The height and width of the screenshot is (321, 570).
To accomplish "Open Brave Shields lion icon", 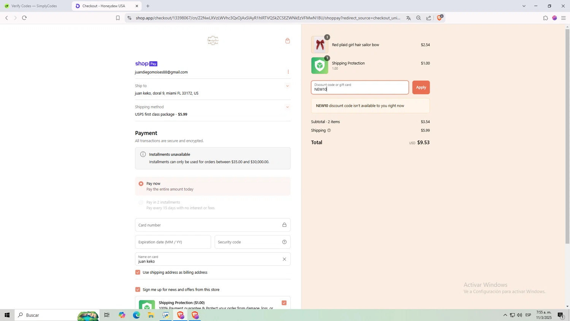I will pyautogui.click(x=440, y=17).
